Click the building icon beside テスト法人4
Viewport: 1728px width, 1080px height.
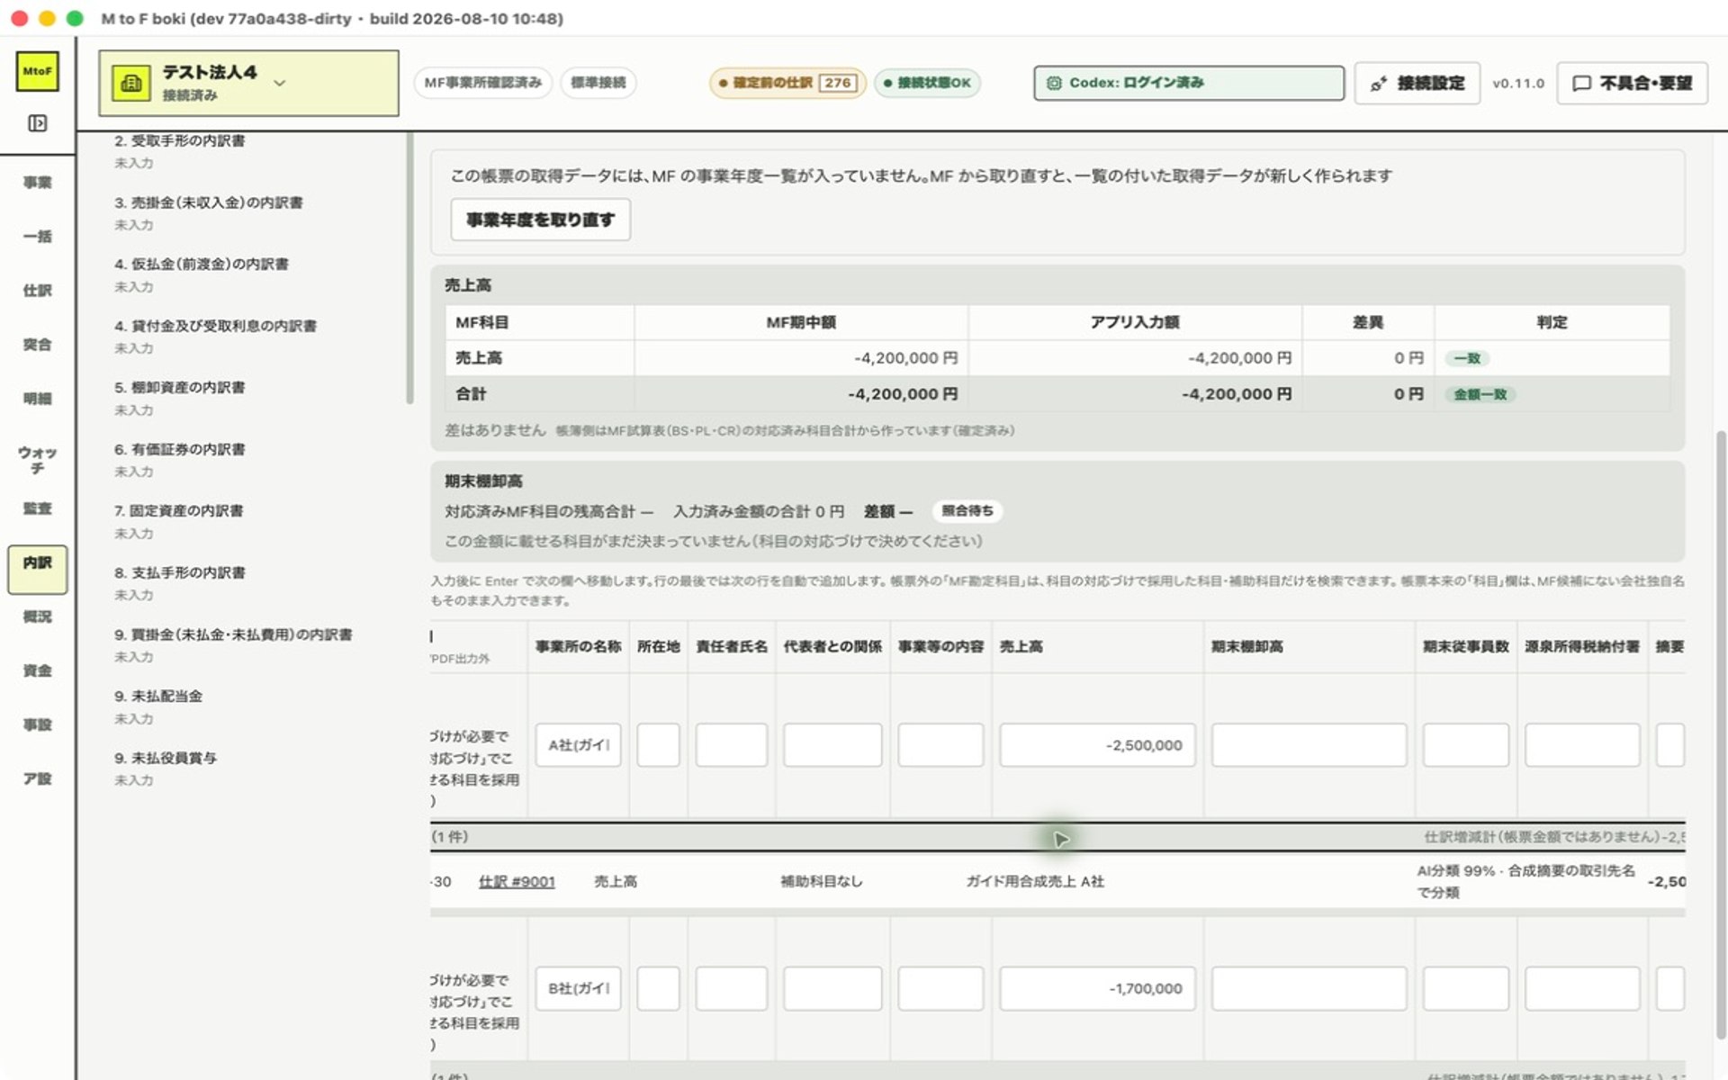point(131,83)
